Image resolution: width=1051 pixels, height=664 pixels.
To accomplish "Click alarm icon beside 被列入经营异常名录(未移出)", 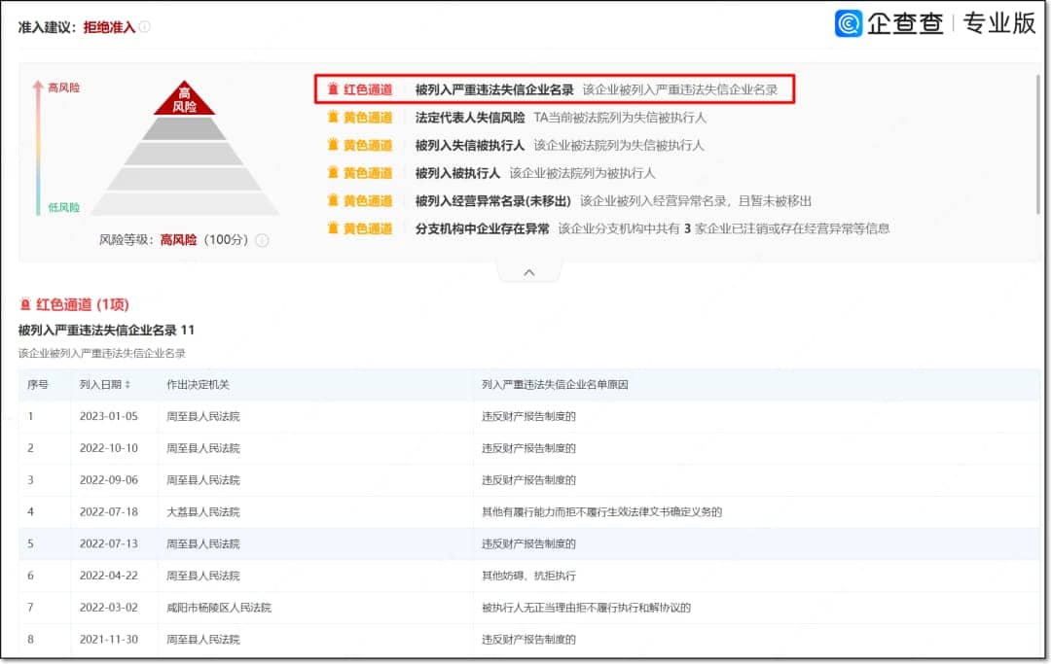I will (x=333, y=200).
